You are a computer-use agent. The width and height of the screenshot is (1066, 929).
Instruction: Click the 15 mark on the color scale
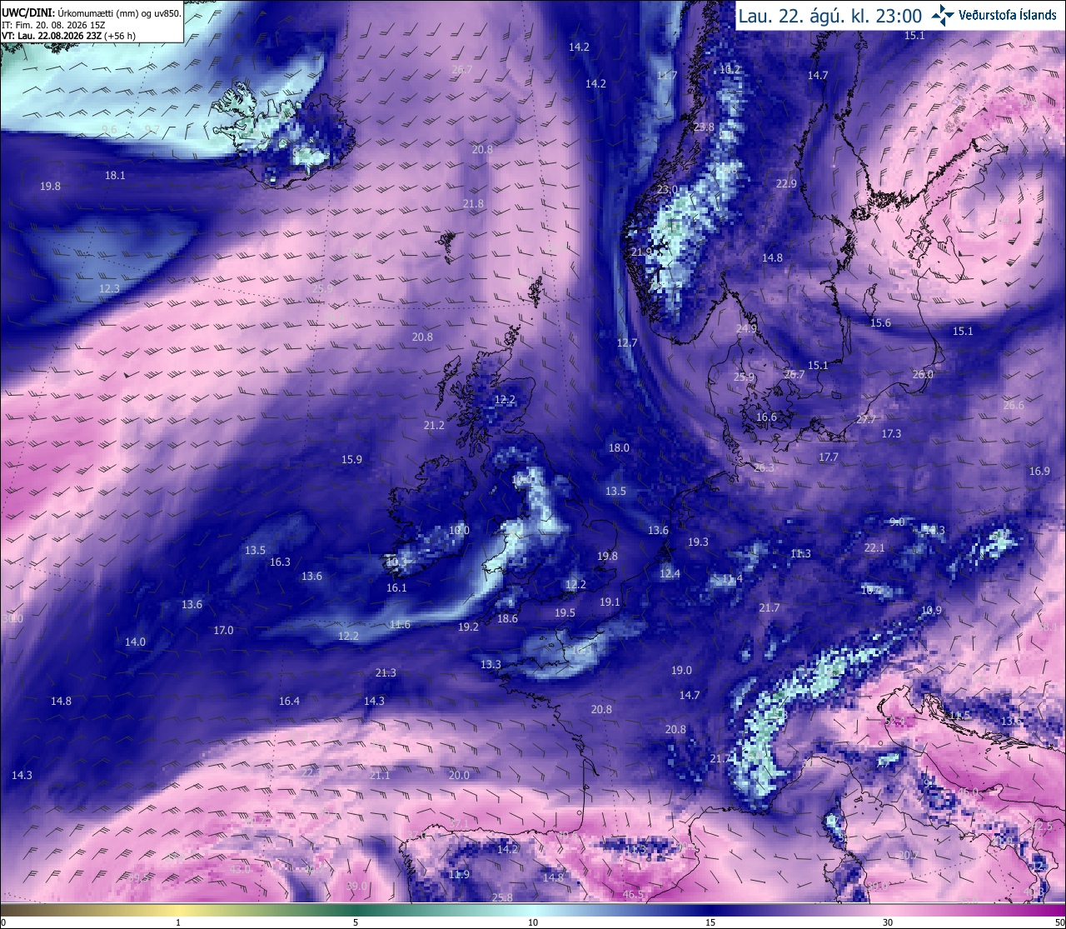coord(710,922)
